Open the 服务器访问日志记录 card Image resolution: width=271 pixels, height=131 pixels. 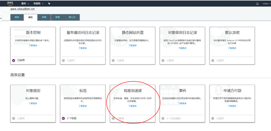83,46
